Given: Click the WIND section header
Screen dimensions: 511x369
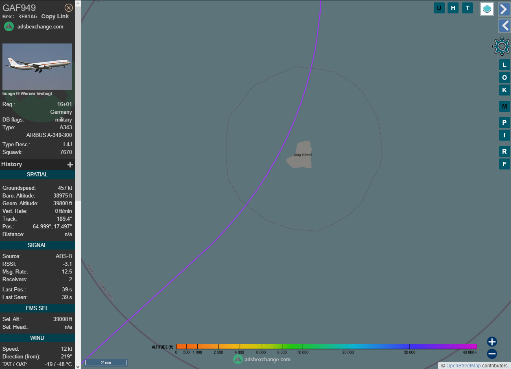Looking at the screenshot, I should 37,338.
